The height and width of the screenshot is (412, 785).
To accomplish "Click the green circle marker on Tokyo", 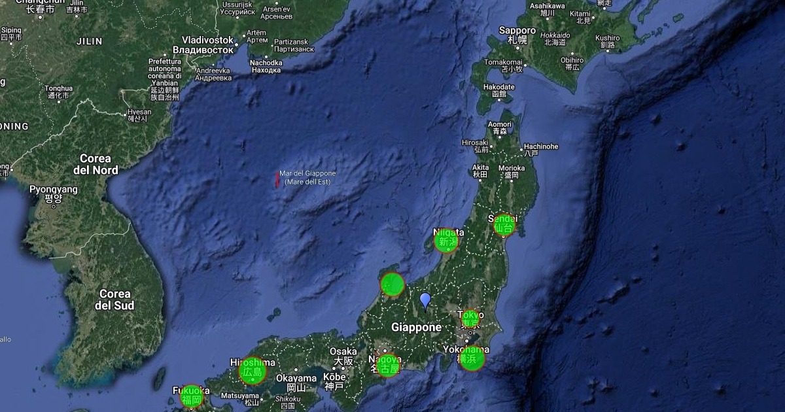I will pos(470,319).
